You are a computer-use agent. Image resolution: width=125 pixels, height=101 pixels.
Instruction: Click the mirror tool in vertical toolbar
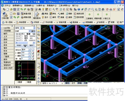click(x=38, y=78)
